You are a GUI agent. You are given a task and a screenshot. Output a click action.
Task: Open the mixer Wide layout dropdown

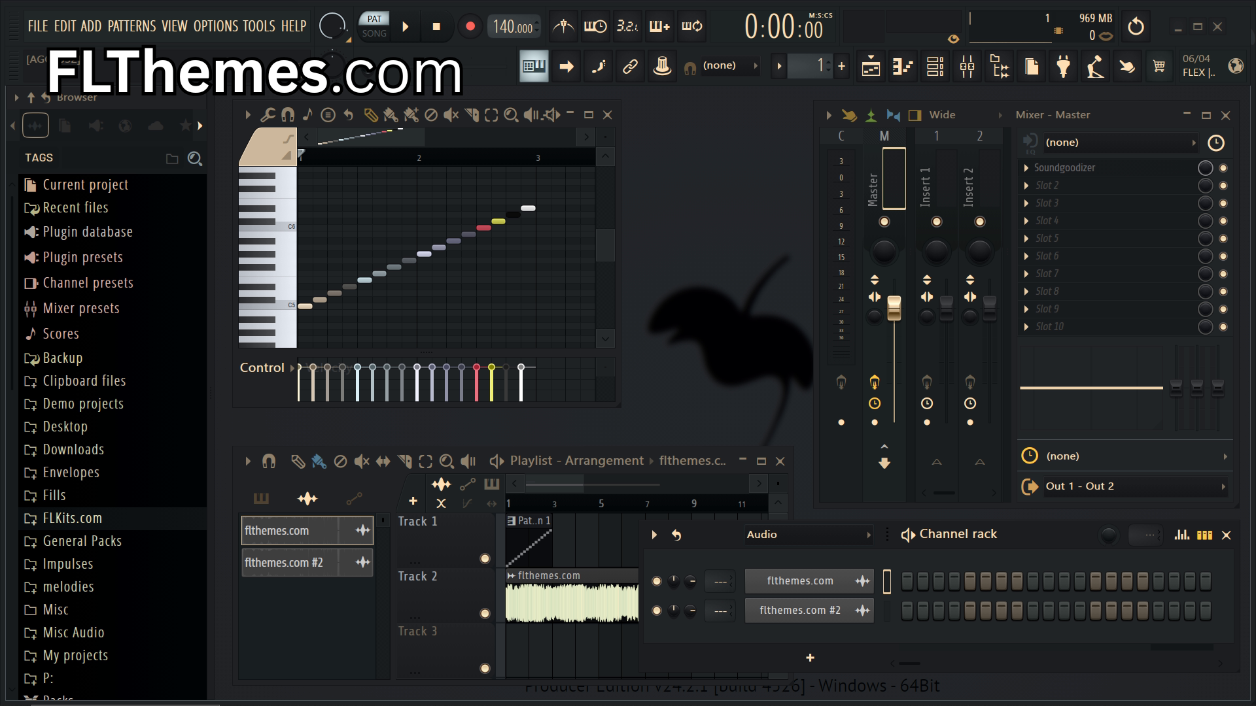(966, 115)
